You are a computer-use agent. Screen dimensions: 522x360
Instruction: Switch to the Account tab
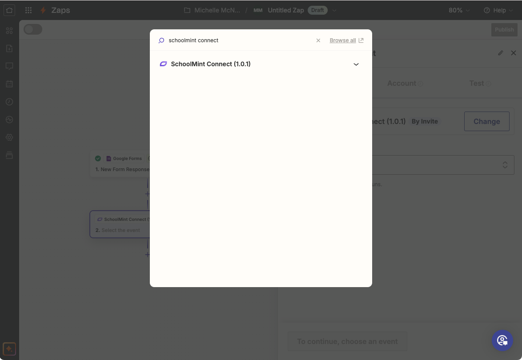click(405, 83)
